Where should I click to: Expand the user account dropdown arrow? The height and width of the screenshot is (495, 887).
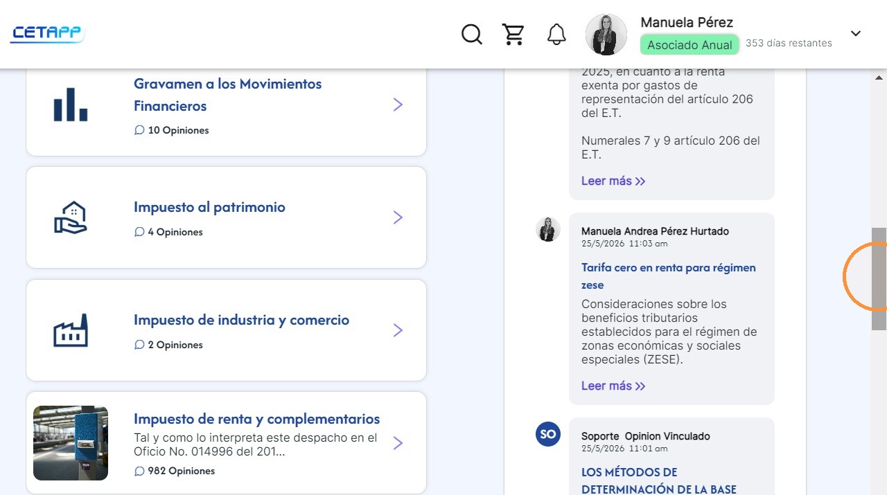(x=856, y=33)
